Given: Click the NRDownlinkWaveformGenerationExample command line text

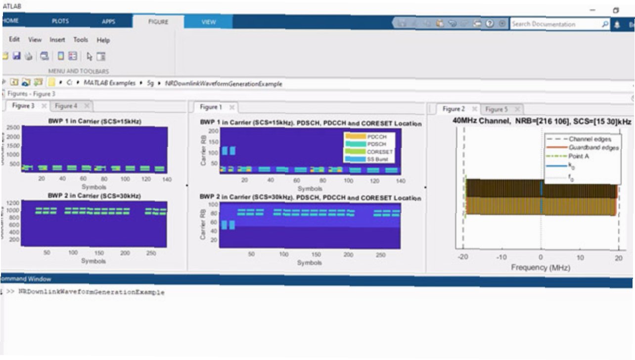Looking at the screenshot, I should pos(91,292).
